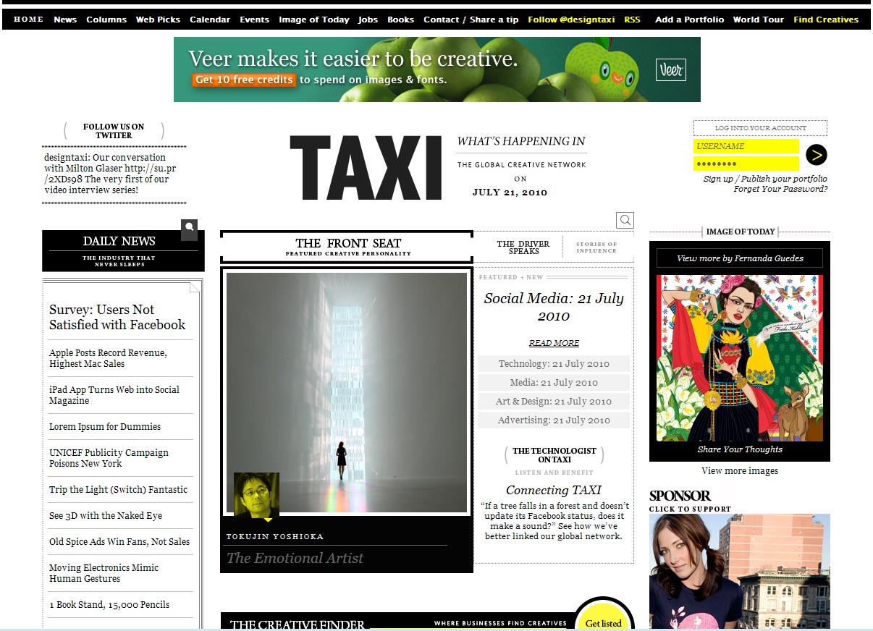Image resolution: width=873 pixels, height=631 pixels.
Task: Open the HOME menu item
Action: pos(29,20)
